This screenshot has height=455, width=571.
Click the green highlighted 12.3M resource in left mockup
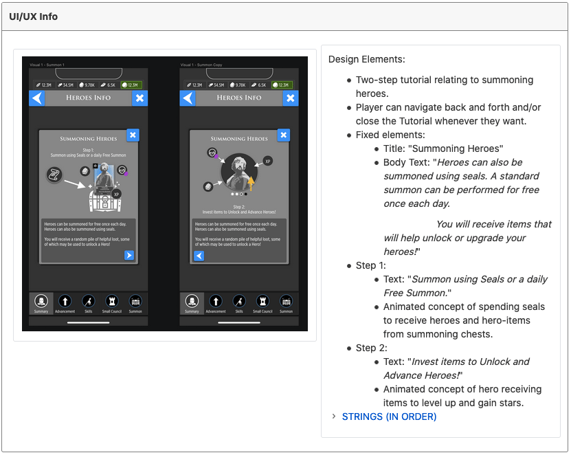click(129, 85)
